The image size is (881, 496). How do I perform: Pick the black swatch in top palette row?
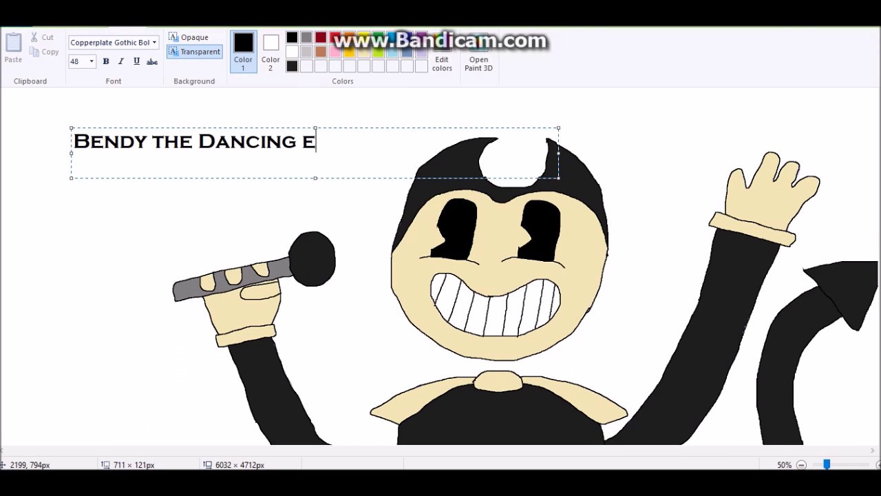[x=292, y=37]
